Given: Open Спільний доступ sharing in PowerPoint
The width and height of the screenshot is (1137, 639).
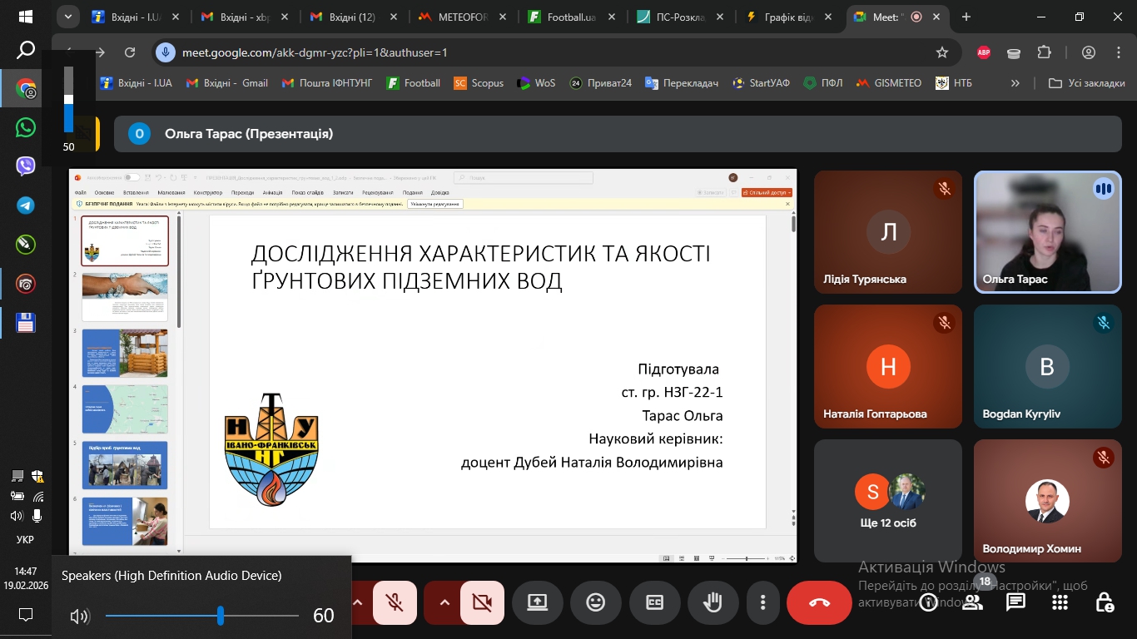Looking at the screenshot, I should click(x=766, y=191).
